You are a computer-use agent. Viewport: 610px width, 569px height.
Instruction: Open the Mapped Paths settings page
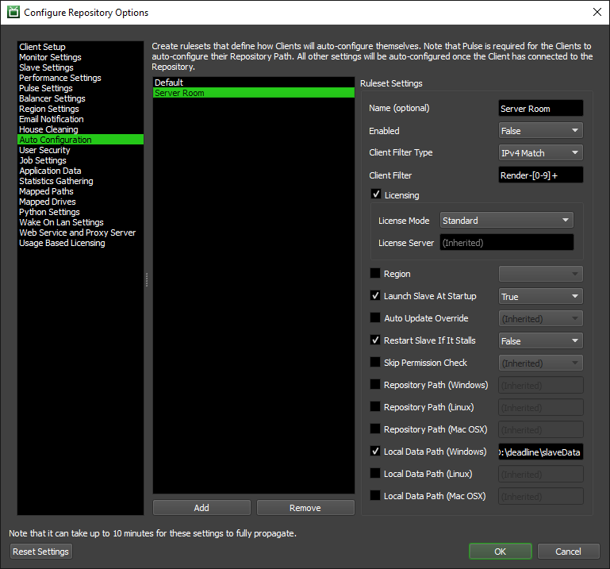tap(46, 191)
